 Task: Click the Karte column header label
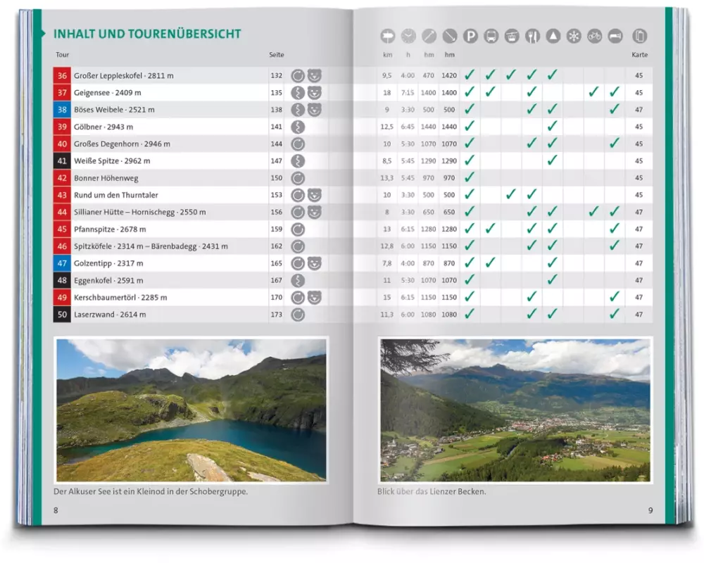pos(639,55)
